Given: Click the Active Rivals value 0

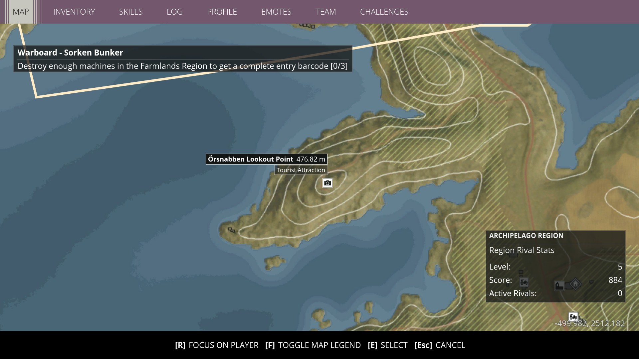Looking at the screenshot, I should click(x=620, y=293).
